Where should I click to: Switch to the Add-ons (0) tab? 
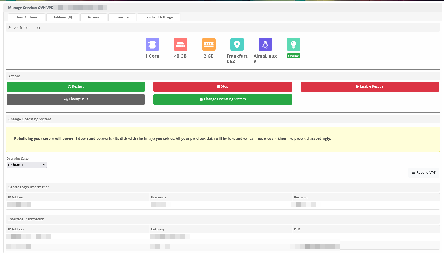[x=63, y=17]
